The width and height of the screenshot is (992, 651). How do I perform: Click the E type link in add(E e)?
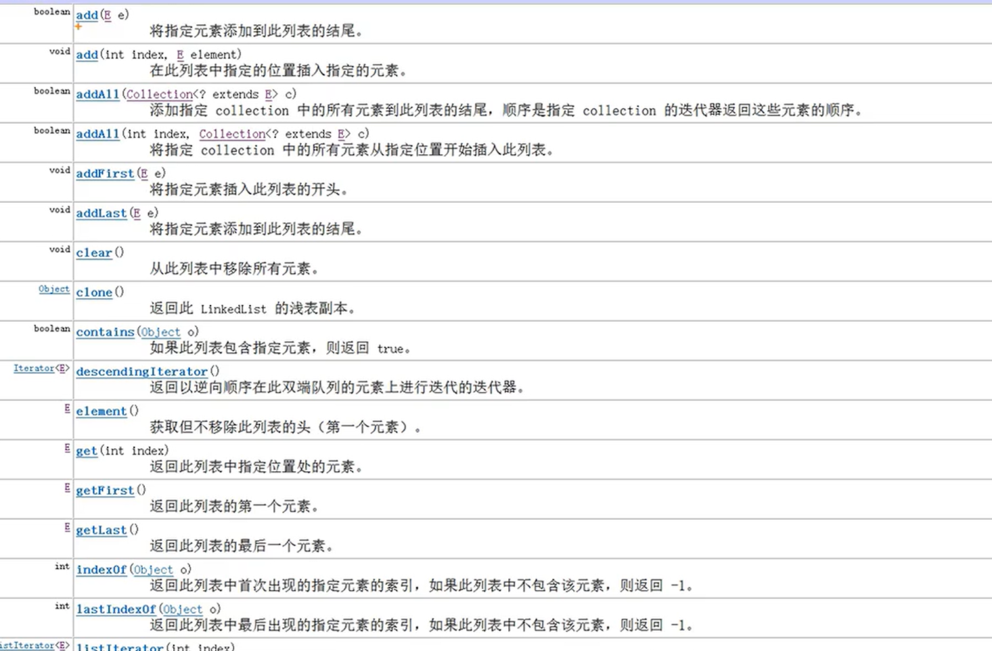pyautogui.click(x=108, y=15)
